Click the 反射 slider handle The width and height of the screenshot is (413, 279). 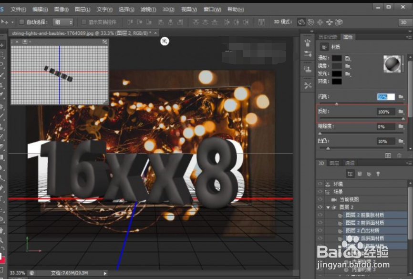click(403, 119)
